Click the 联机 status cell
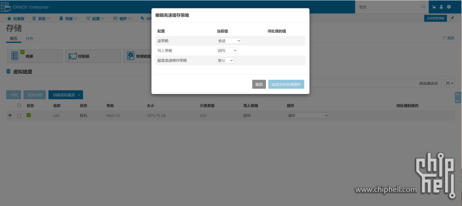This screenshot has width=462, height=206. coord(83,116)
